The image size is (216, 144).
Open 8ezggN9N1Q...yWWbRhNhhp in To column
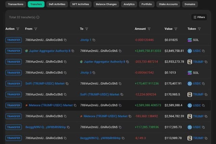101,138
